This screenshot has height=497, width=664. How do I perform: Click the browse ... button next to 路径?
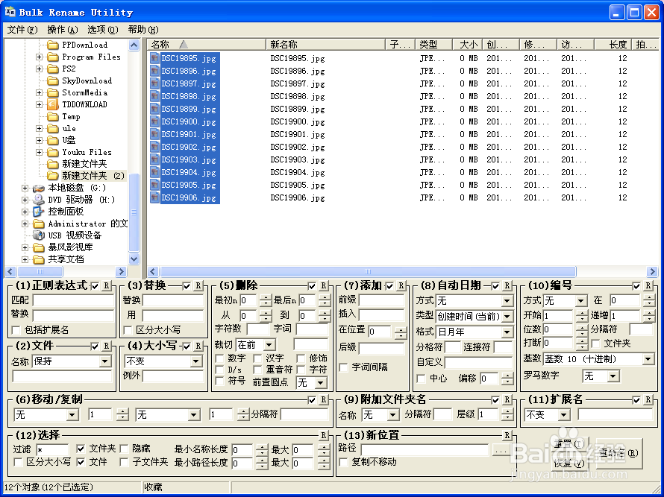pos(501,451)
